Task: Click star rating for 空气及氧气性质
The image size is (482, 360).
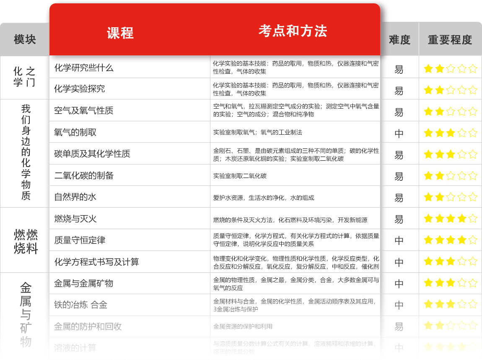Action: [x=450, y=111]
